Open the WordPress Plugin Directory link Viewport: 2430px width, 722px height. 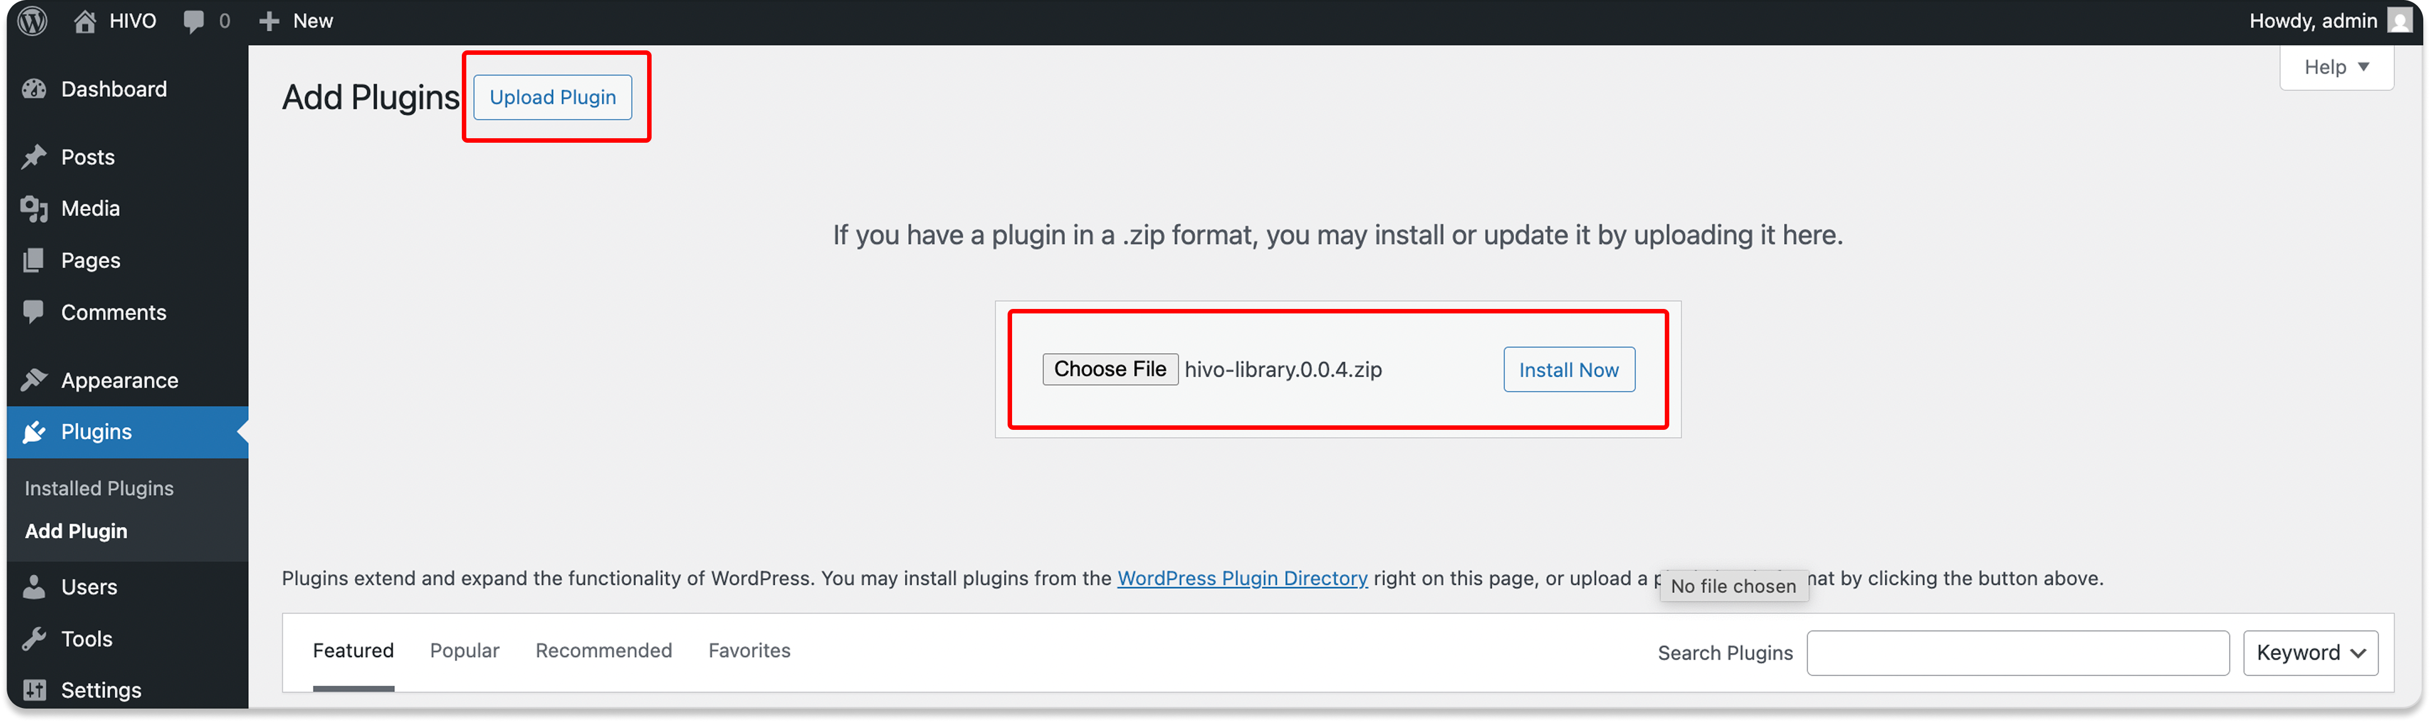(1242, 578)
